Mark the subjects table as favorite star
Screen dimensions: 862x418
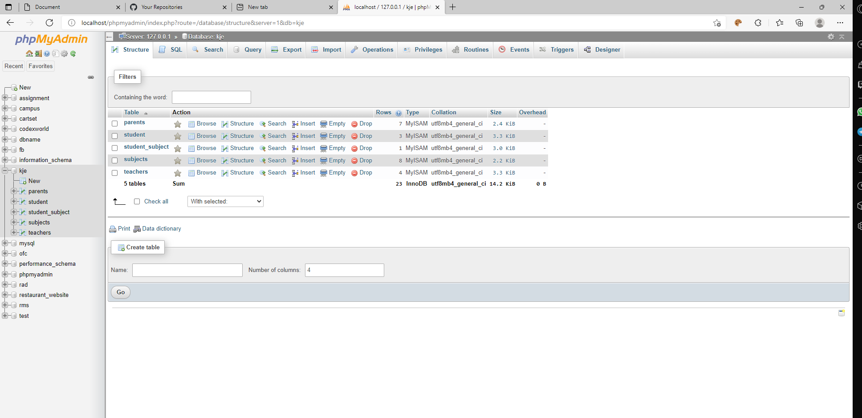(x=178, y=160)
